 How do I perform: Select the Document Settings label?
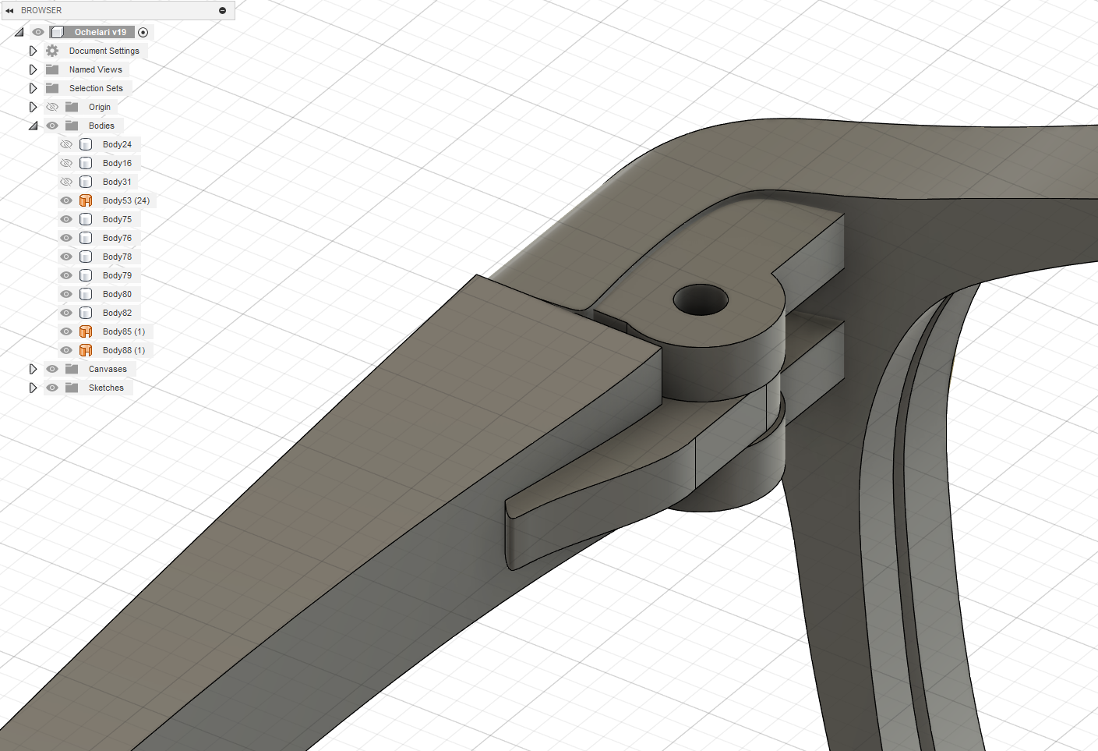[x=104, y=51]
